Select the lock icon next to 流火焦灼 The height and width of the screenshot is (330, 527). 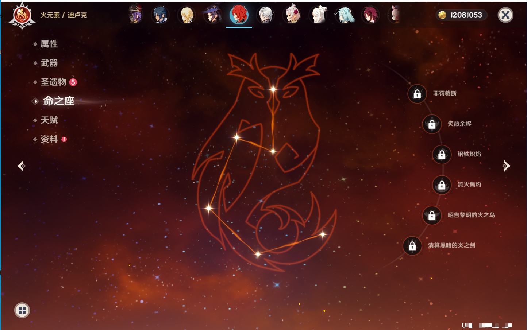(442, 185)
